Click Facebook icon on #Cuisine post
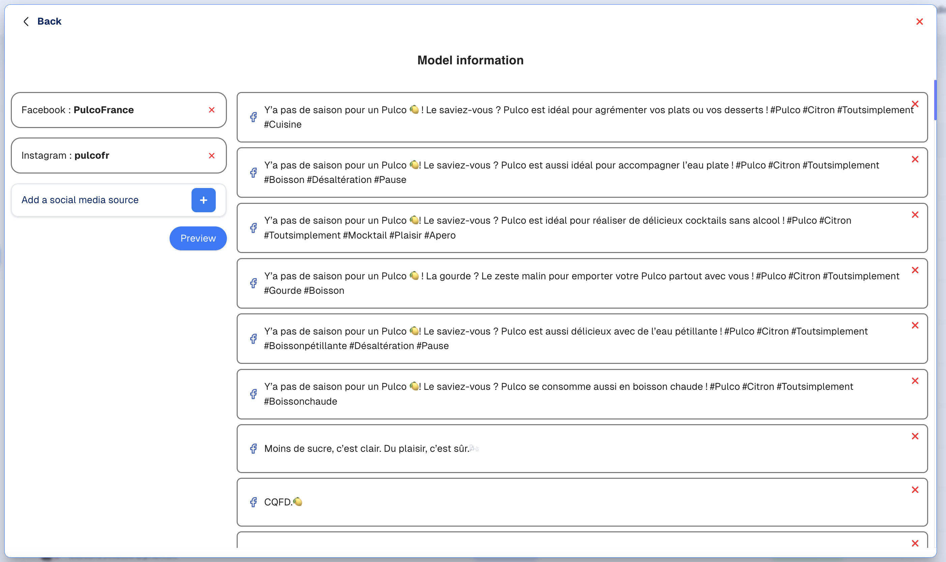946x562 pixels. coord(254,117)
